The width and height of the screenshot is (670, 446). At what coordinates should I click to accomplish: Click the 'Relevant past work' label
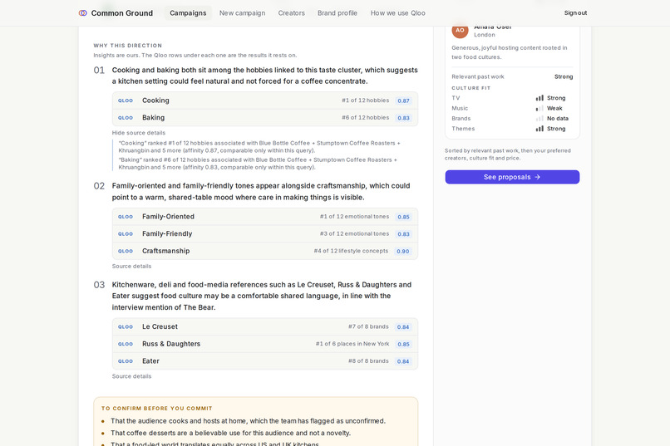[x=478, y=76]
